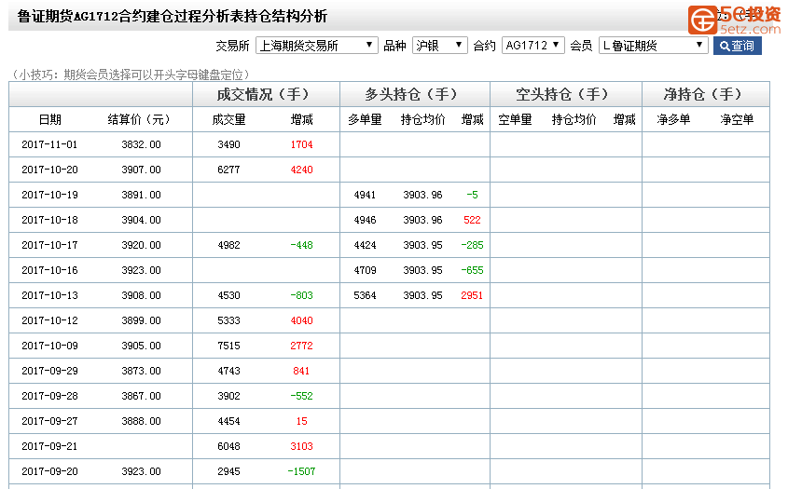The height and width of the screenshot is (489, 788).
Task: Click long change value -5
Action: (472, 195)
